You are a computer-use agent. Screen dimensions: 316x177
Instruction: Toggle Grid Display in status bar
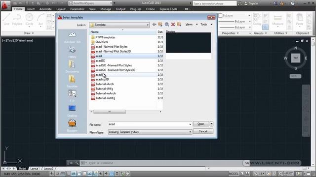click(x=63, y=174)
